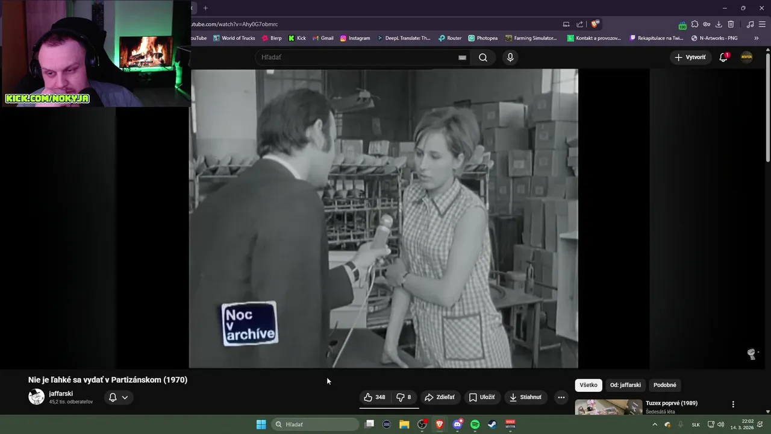Open the jaffarski channel avatar
This screenshot has height=434, width=771.
point(37,397)
